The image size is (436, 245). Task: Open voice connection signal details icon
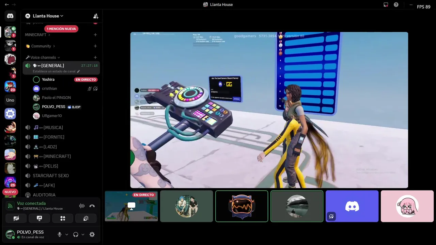pyautogui.click(x=10, y=206)
